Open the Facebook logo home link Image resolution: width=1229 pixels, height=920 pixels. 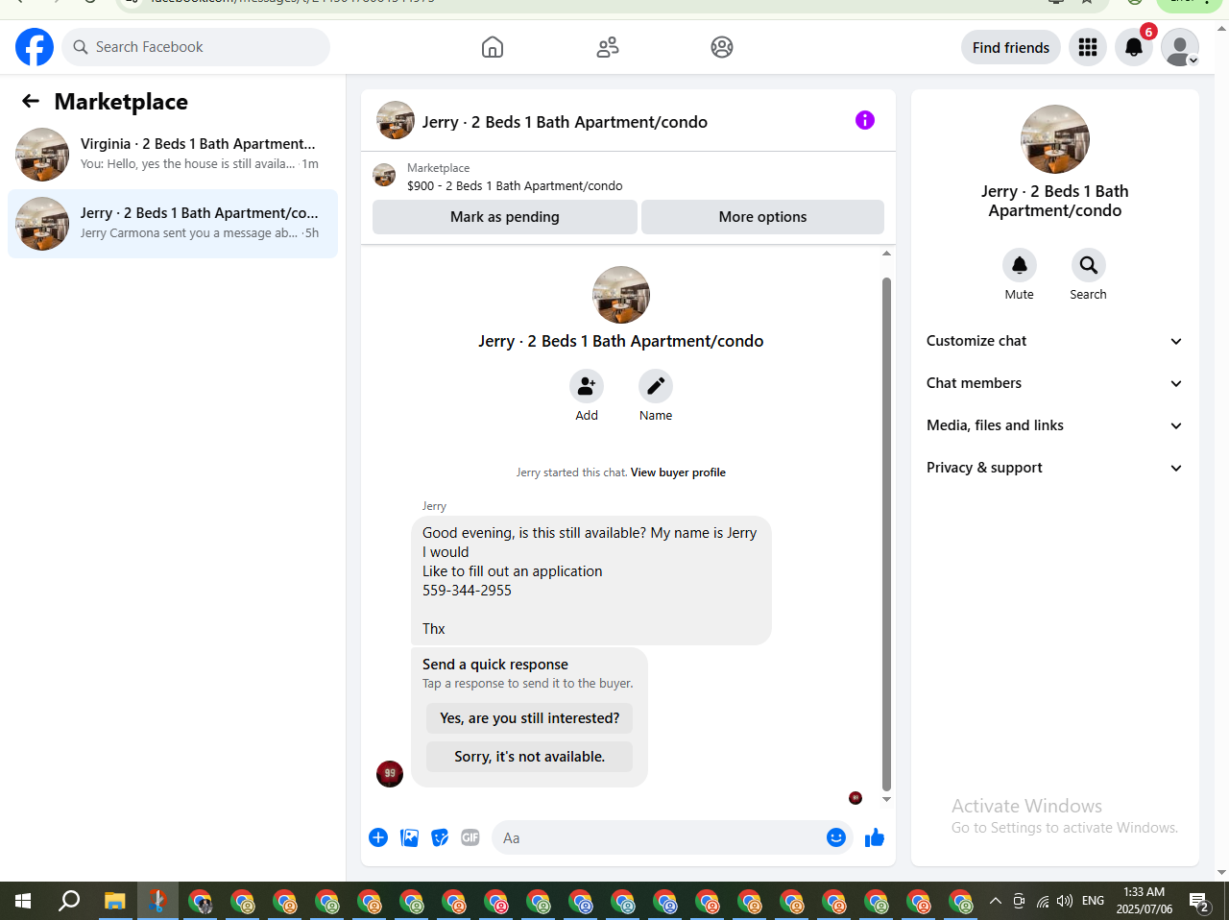35,47
